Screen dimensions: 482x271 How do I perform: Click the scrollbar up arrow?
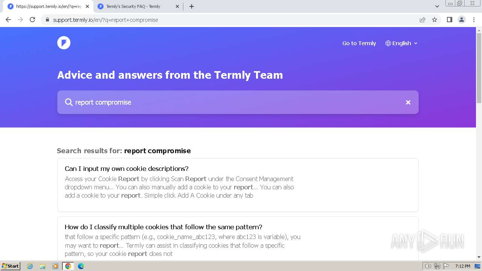(x=479, y=30)
